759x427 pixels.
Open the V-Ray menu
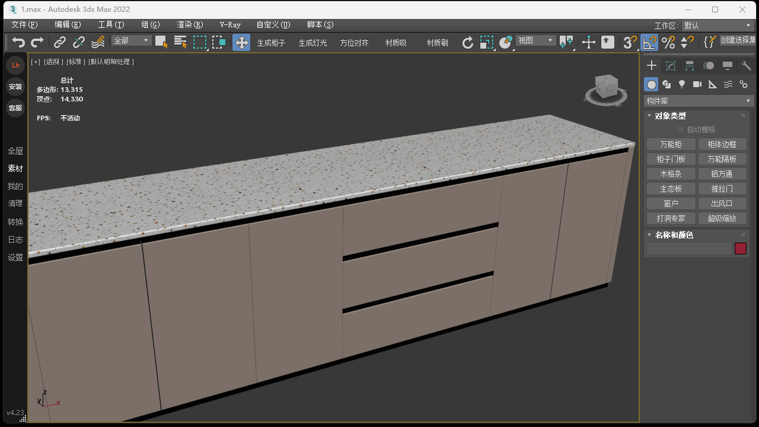click(x=230, y=25)
